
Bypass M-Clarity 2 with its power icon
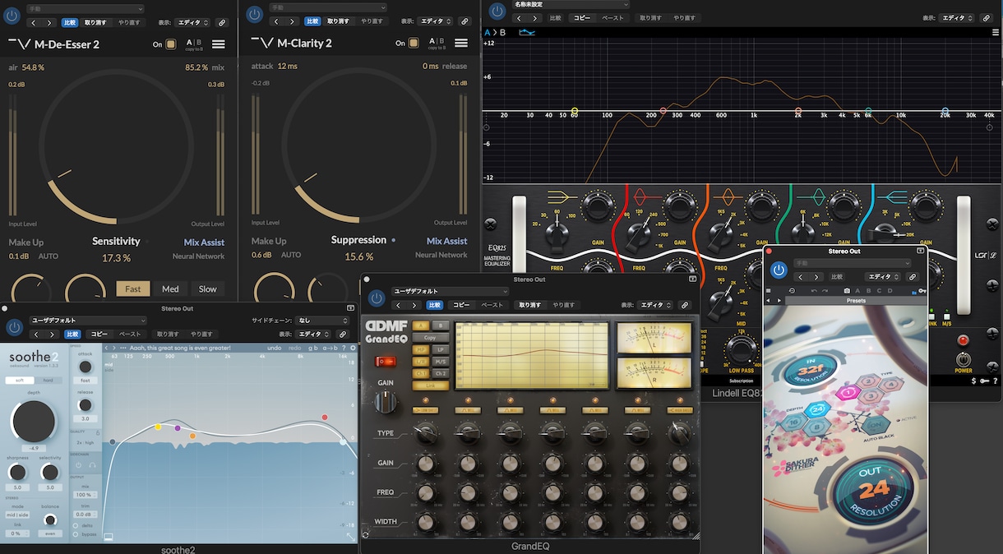[x=256, y=15]
